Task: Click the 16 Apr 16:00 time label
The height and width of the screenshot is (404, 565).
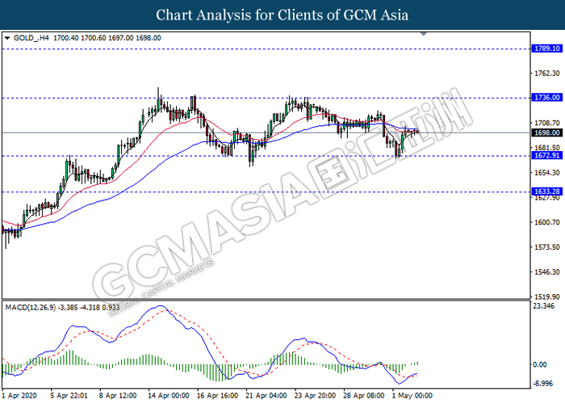Action: pos(218,396)
